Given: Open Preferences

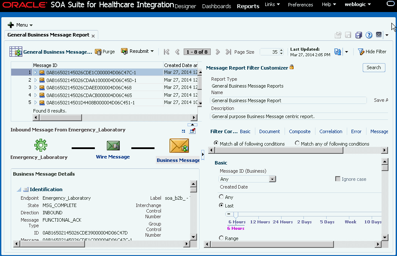Looking at the screenshot, I should (x=300, y=5).
